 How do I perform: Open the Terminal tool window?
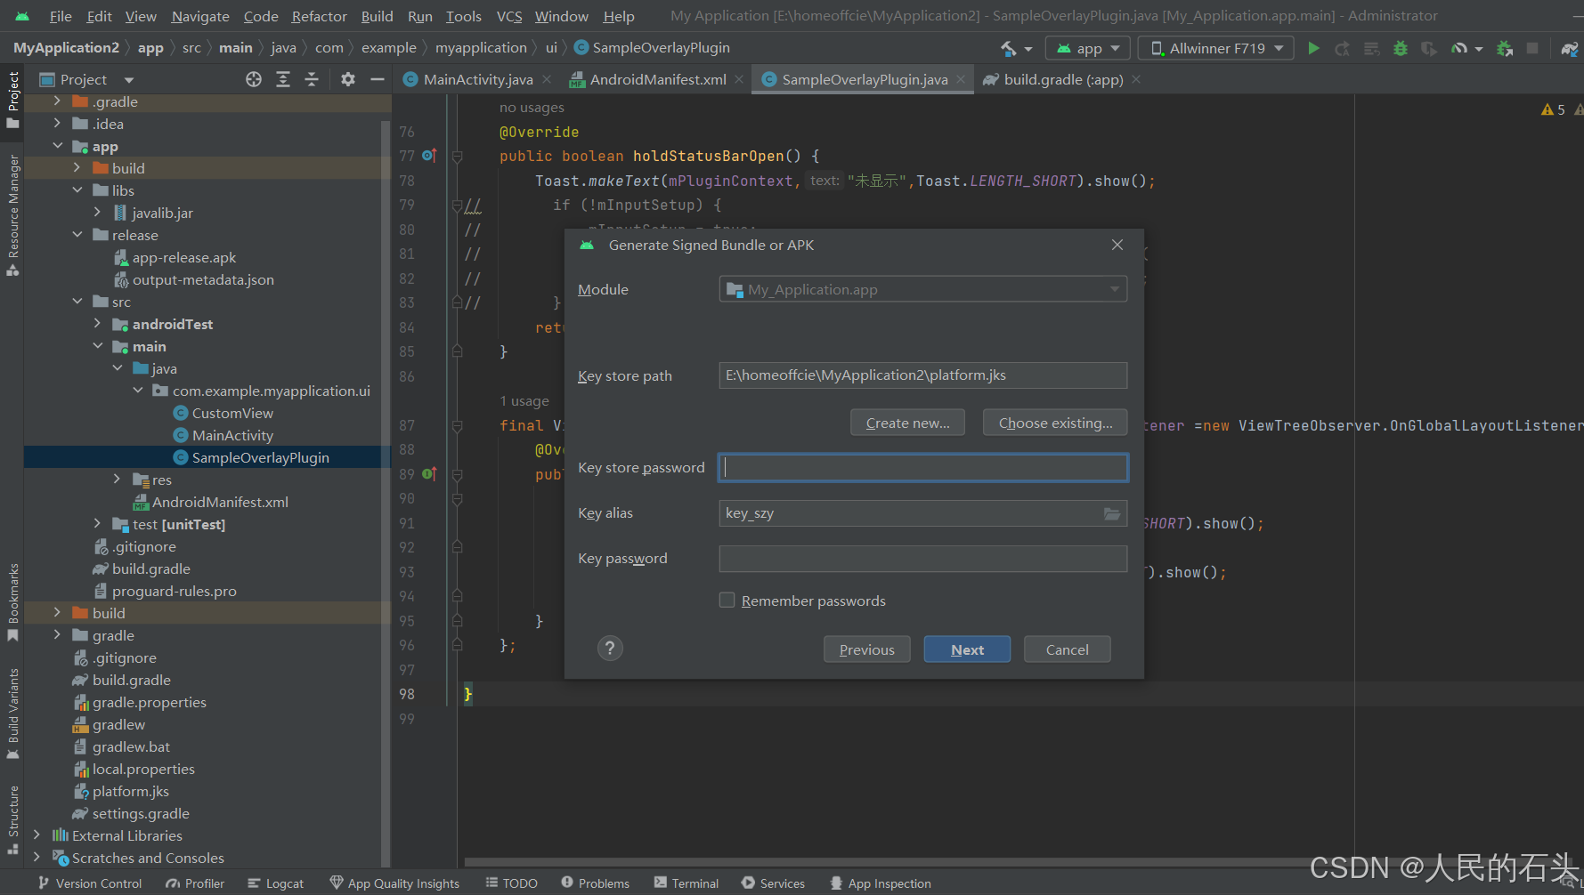[686, 883]
